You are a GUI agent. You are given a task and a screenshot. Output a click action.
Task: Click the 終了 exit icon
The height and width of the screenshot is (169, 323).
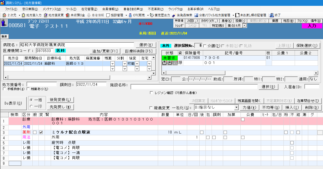pos(275,15)
